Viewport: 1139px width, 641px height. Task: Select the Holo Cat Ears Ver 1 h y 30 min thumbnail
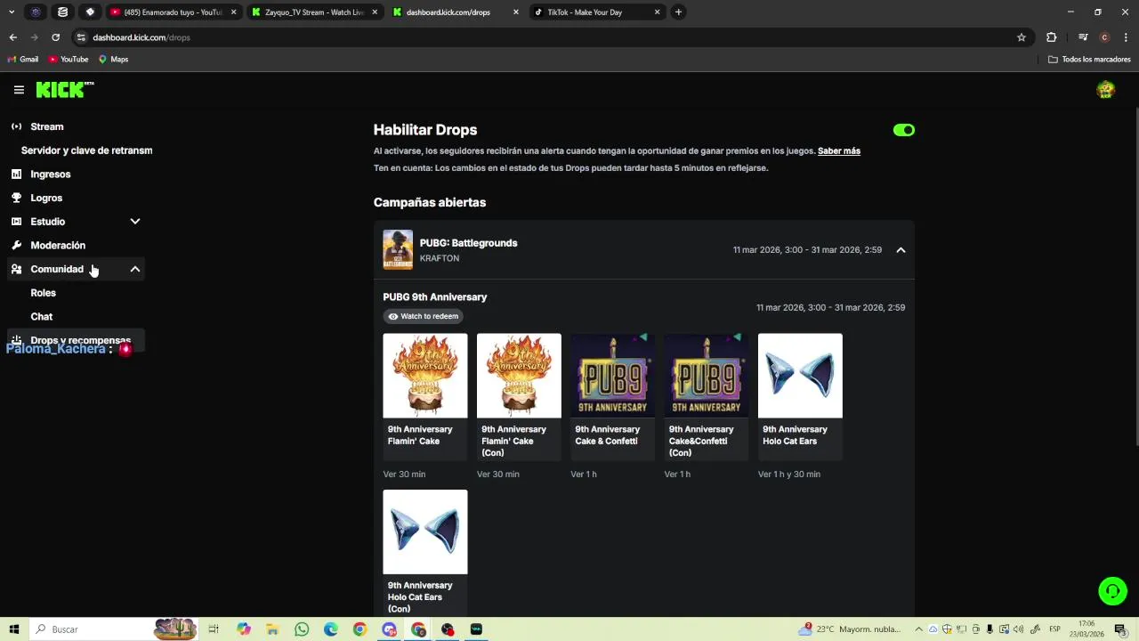[800, 376]
